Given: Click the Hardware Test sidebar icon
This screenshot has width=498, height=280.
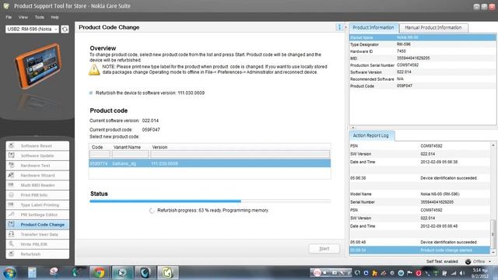Looking at the screenshot, I should coord(12,166).
